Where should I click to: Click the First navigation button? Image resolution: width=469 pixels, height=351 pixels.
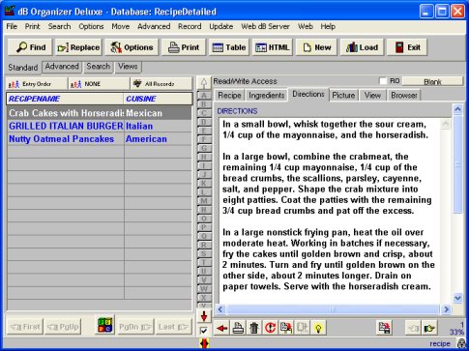[x=25, y=327]
